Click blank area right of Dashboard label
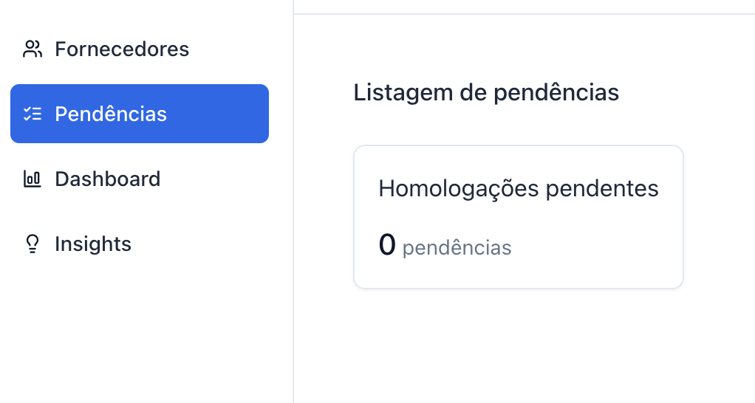This screenshot has height=403, width=755. click(x=222, y=179)
